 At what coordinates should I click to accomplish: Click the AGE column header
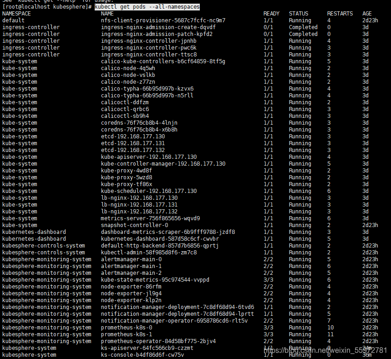tap(367, 14)
